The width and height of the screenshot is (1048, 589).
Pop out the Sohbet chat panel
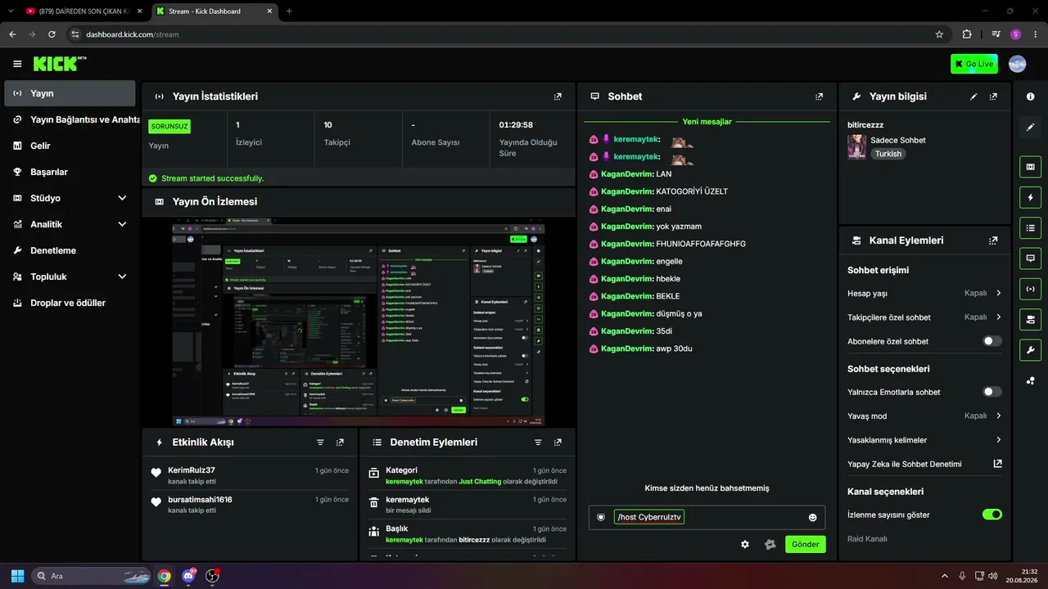pyautogui.click(x=819, y=97)
